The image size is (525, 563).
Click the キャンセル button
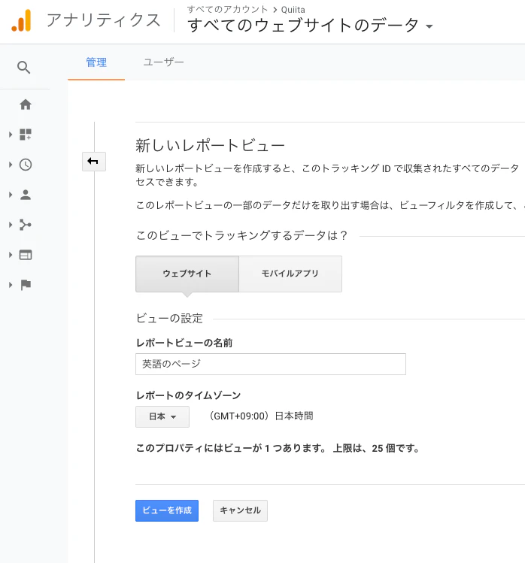coord(240,510)
